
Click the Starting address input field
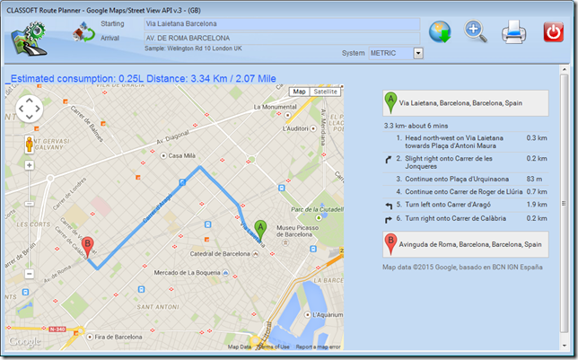[282, 24]
